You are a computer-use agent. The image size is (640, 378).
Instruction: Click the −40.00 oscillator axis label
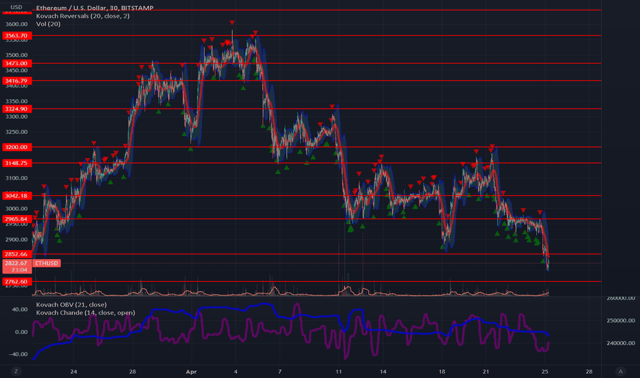pos(19,355)
